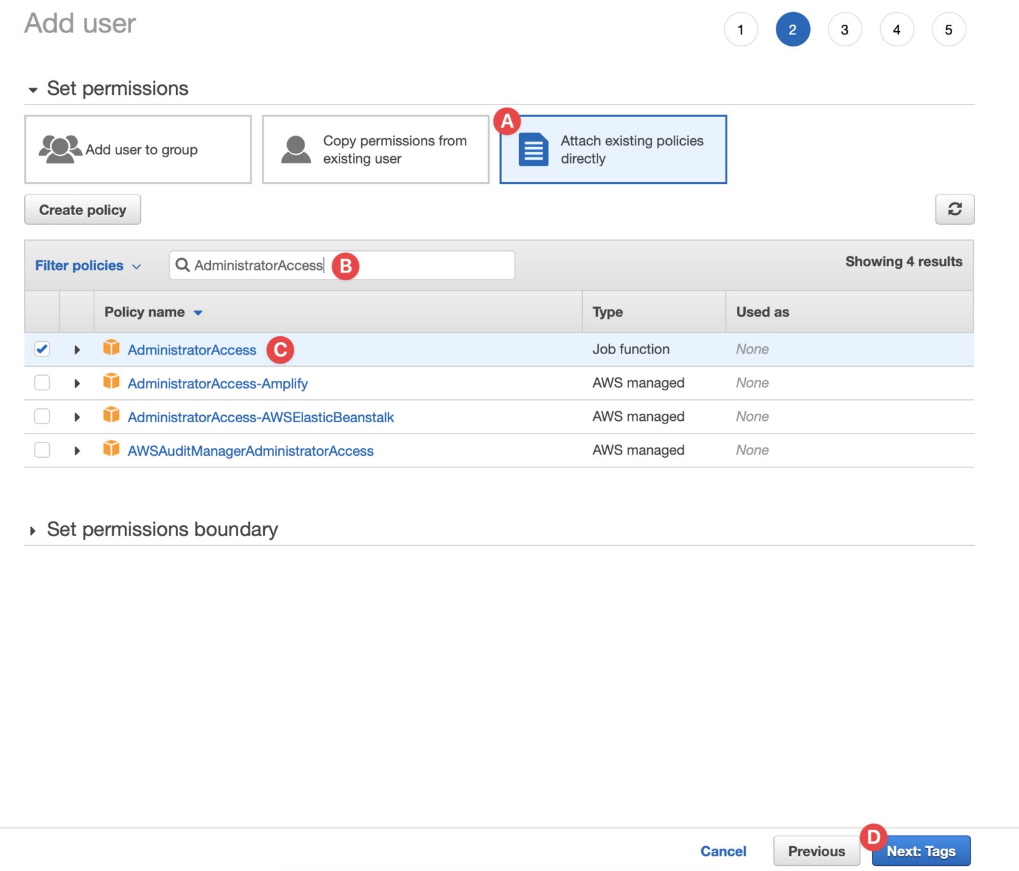Expand the AdministratorAccess-AWSElasticBeanstalk row details

tap(77, 417)
